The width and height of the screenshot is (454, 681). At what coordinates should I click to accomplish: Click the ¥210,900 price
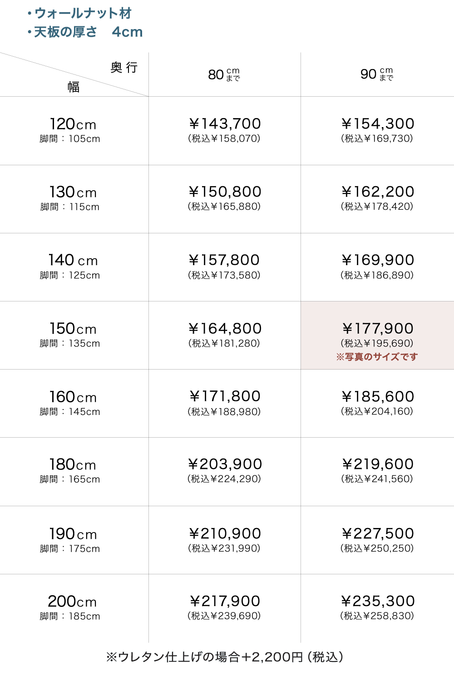click(224, 540)
